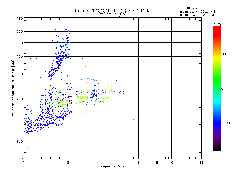Viewport: 237px width, 177px height.
Task: Click the y-axis tick label '300'
Action: click(20, 74)
